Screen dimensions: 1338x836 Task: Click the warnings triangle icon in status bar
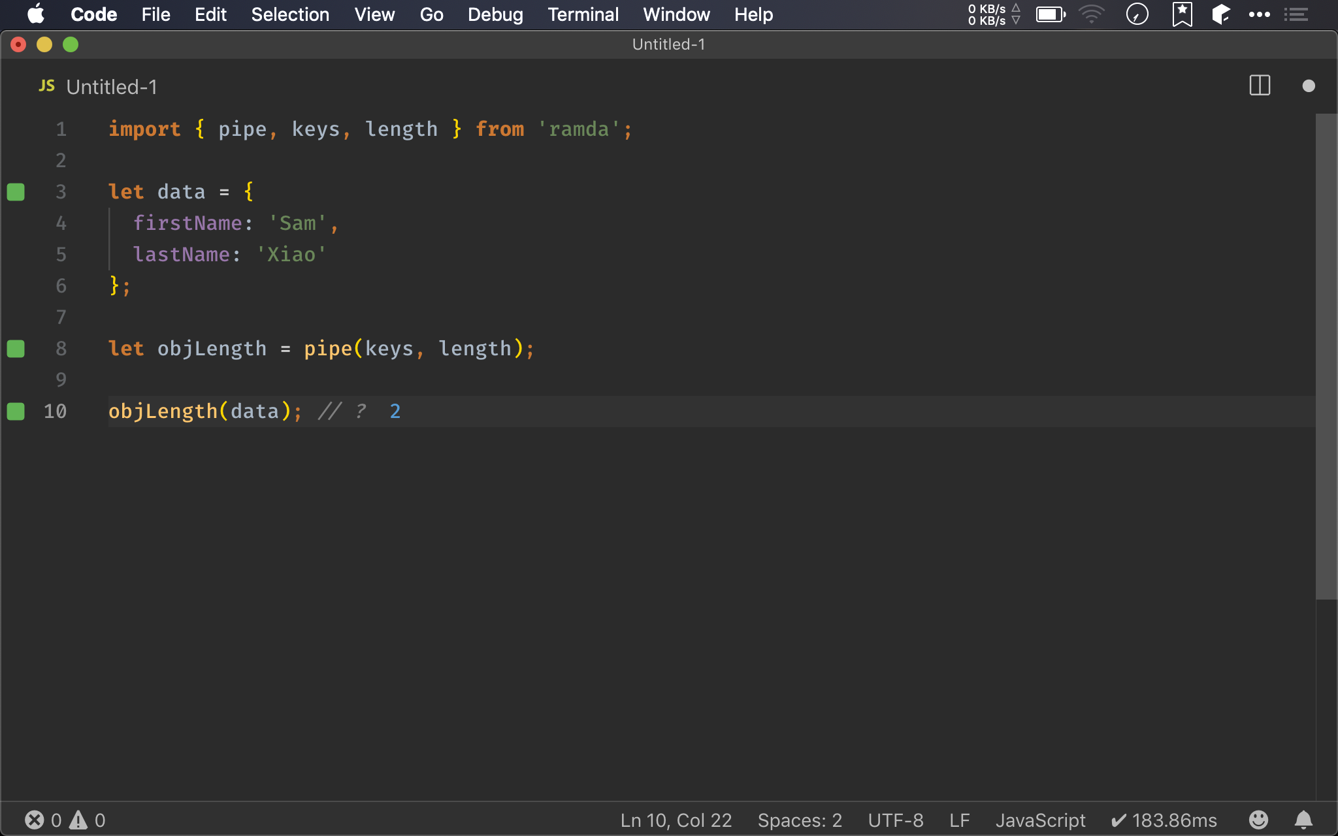[x=78, y=820]
